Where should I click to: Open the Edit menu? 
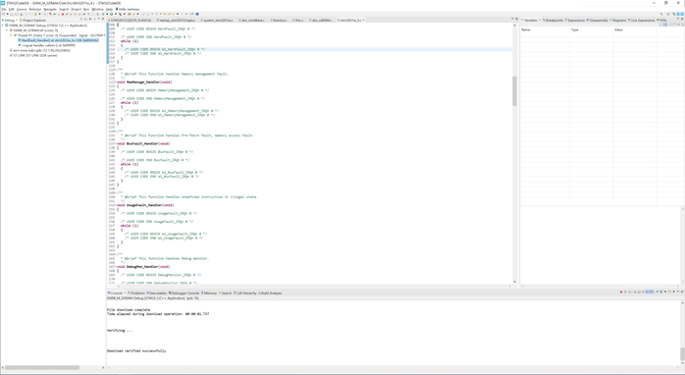(x=12, y=9)
